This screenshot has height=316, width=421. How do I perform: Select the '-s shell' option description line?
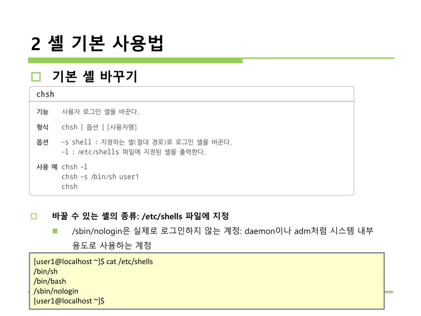click(147, 142)
